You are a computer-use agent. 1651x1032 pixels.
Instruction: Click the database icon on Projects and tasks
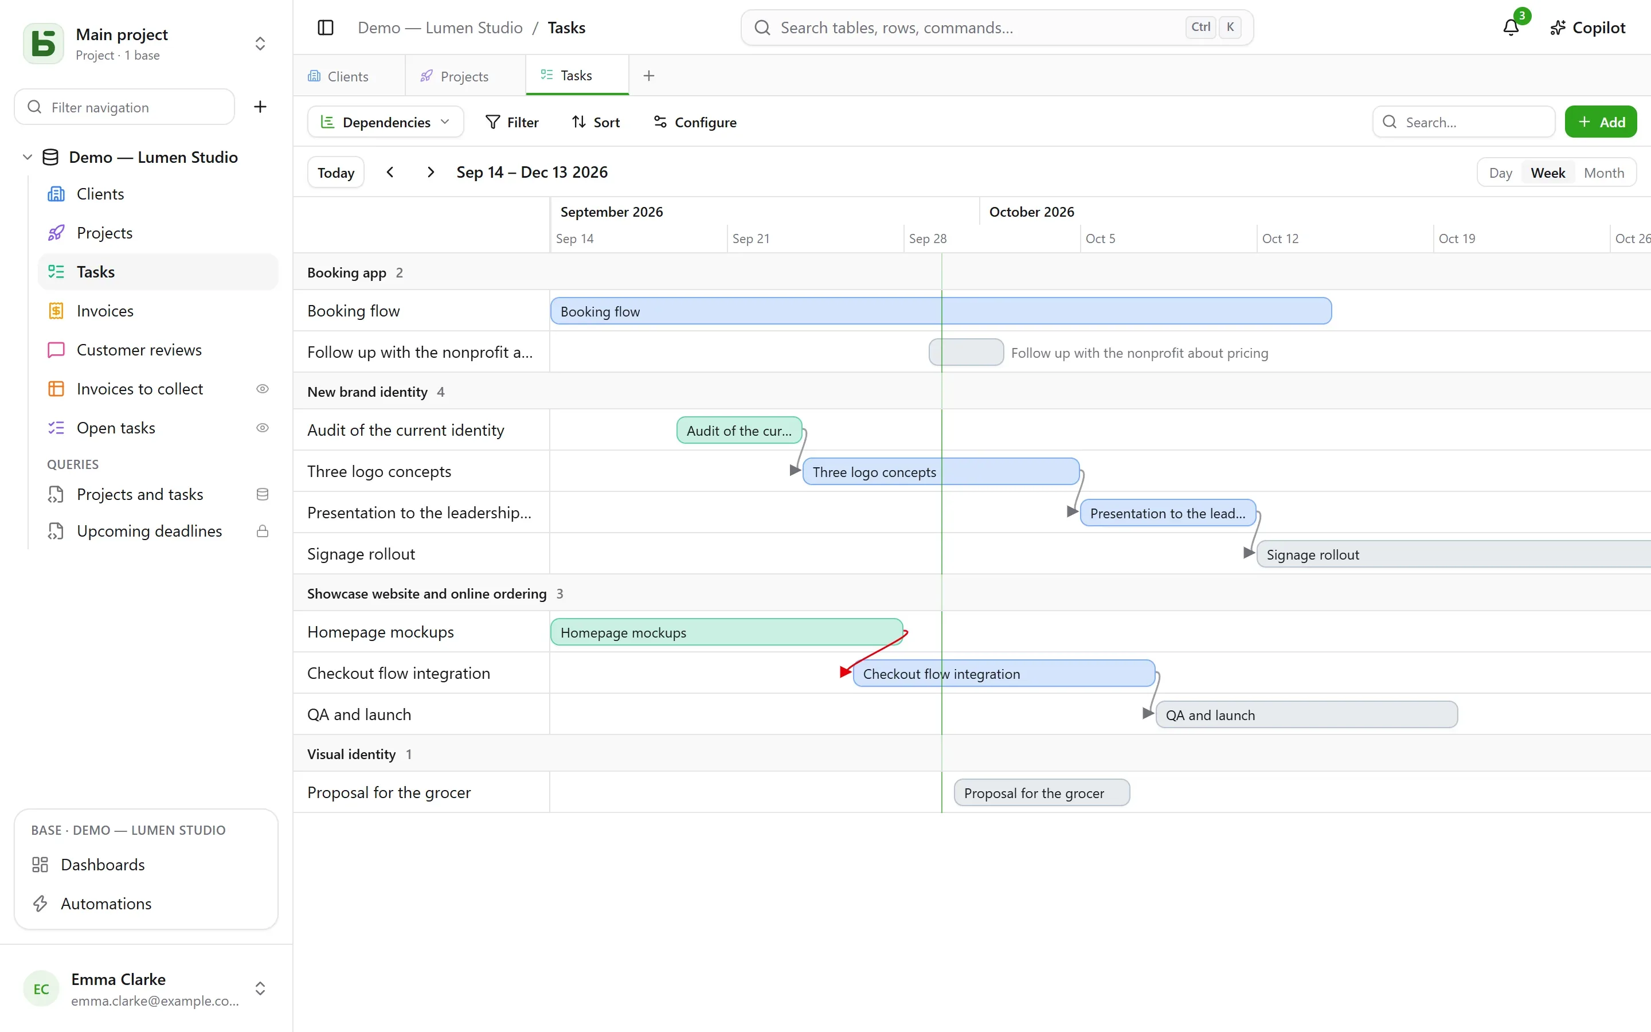click(x=262, y=494)
